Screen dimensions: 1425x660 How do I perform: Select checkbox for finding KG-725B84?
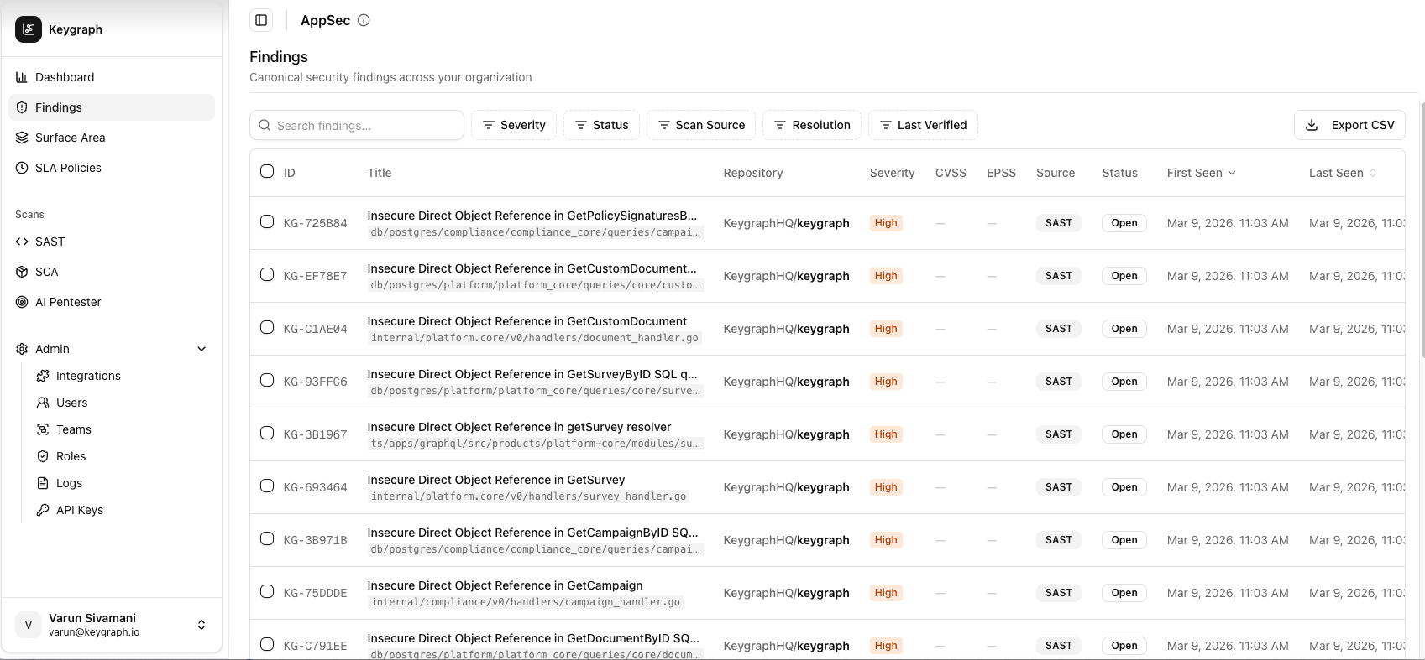pyautogui.click(x=267, y=221)
